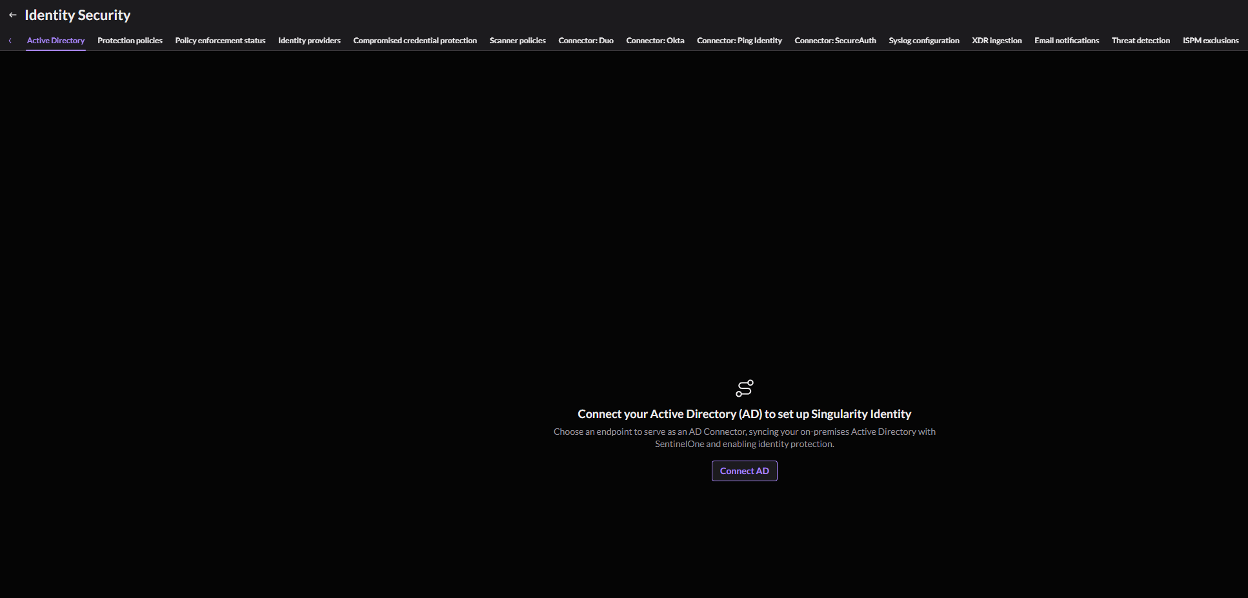The width and height of the screenshot is (1248, 598).
Task: Open the Connector: Duo tab
Action: [x=586, y=41]
